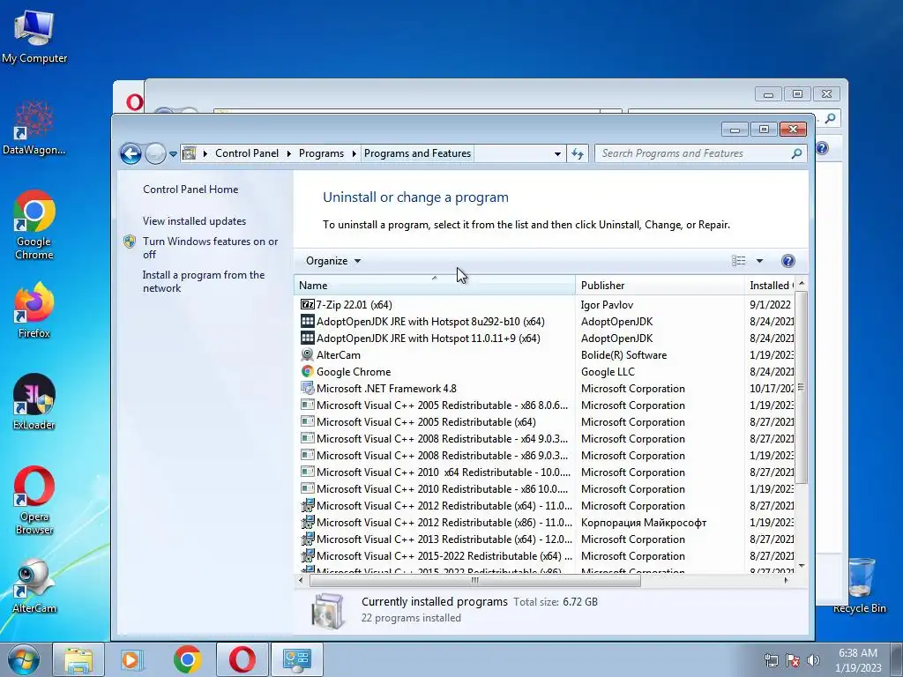903x677 pixels.
Task: Select Visual C++ 2010 x64 Redistributable
Action: coord(546,472)
